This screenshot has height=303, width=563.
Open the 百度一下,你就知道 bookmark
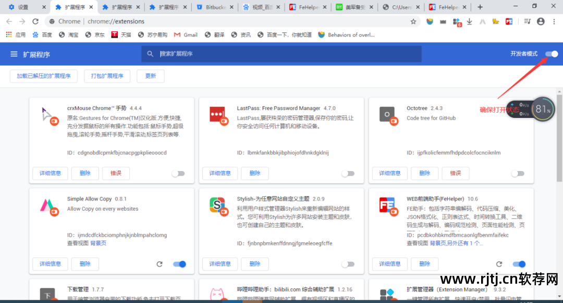[285, 35]
